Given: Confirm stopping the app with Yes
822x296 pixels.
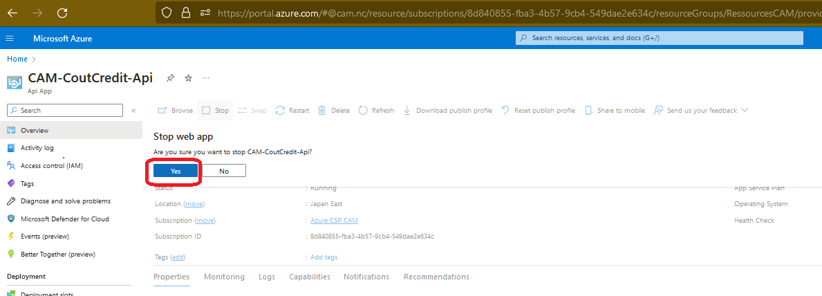Looking at the screenshot, I should [176, 171].
